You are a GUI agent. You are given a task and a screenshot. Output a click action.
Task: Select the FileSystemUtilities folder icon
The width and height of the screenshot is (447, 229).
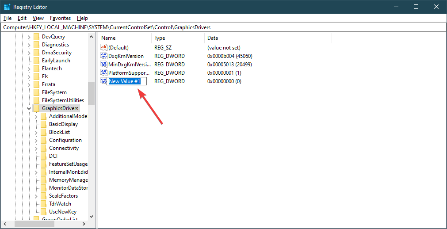tap(36, 100)
